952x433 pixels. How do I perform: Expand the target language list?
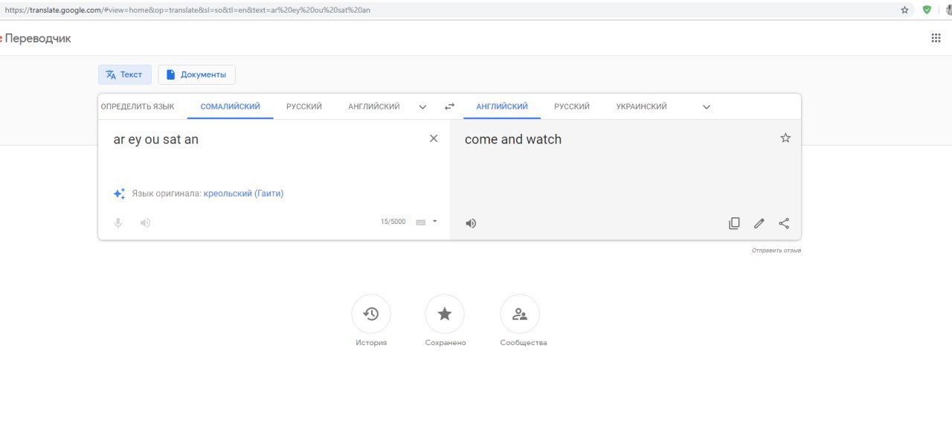(707, 106)
